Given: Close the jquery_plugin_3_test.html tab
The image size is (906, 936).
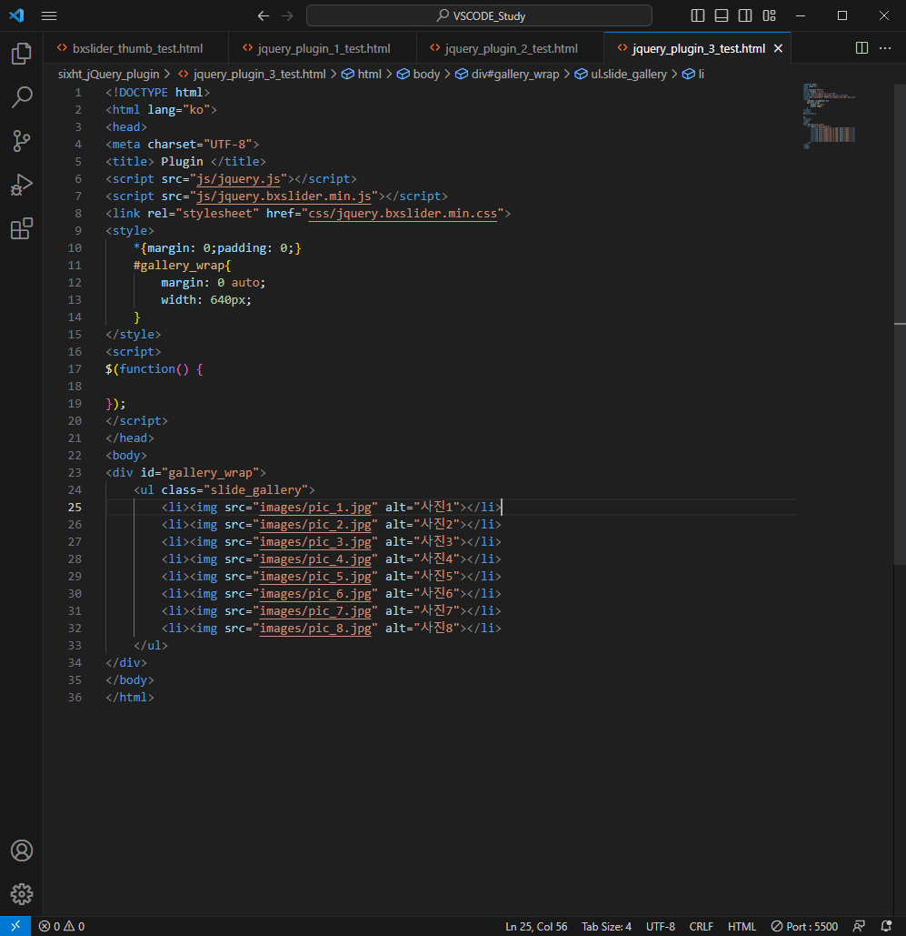Looking at the screenshot, I should [778, 48].
